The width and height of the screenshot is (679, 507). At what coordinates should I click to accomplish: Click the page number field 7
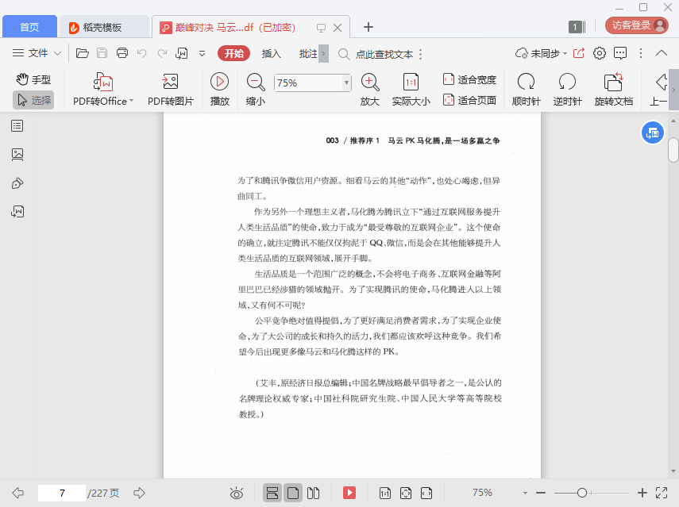[x=62, y=494]
